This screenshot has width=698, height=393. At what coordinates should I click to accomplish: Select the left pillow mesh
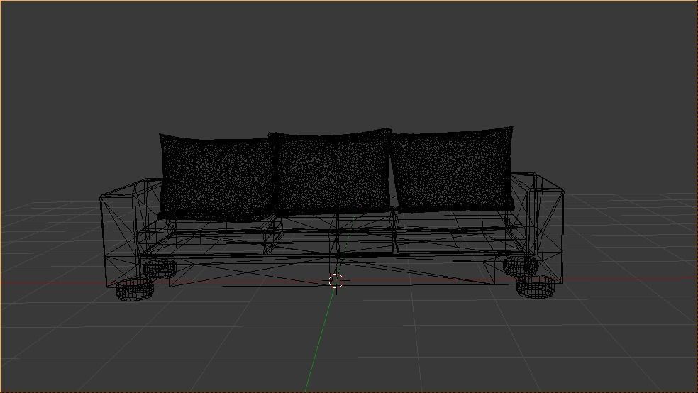(x=216, y=178)
